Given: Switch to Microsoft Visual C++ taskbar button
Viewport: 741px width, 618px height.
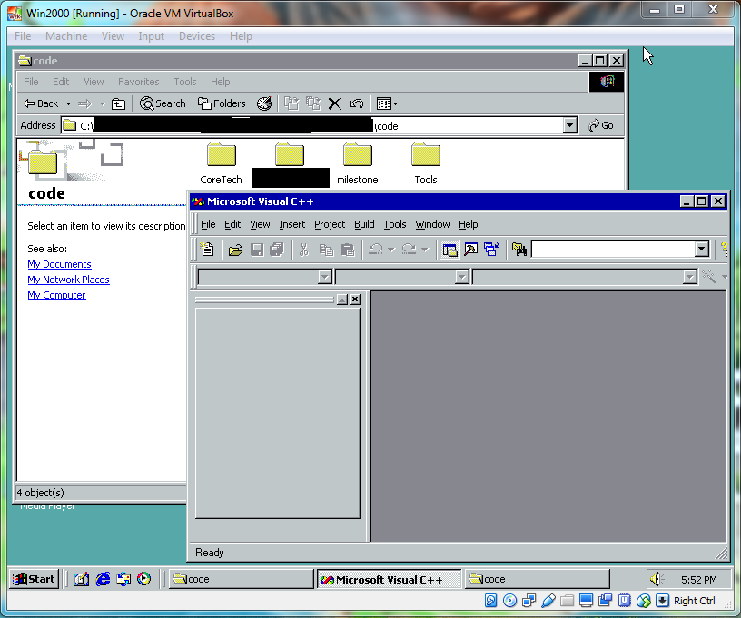Looking at the screenshot, I should (x=389, y=579).
